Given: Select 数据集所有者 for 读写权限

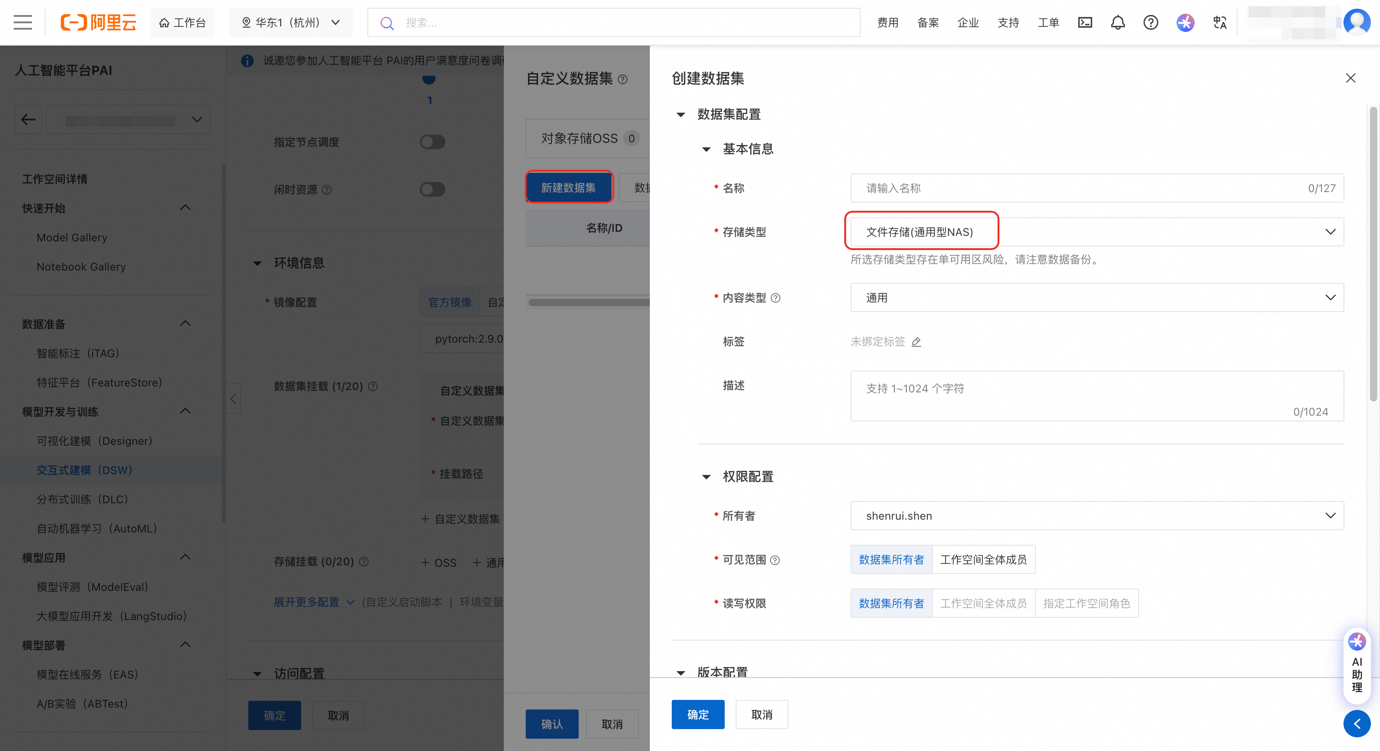Looking at the screenshot, I should (x=891, y=603).
